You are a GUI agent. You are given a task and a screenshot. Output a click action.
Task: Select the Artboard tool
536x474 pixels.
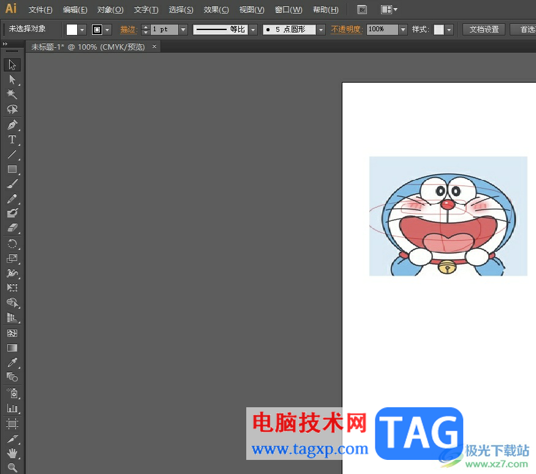(x=12, y=424)
